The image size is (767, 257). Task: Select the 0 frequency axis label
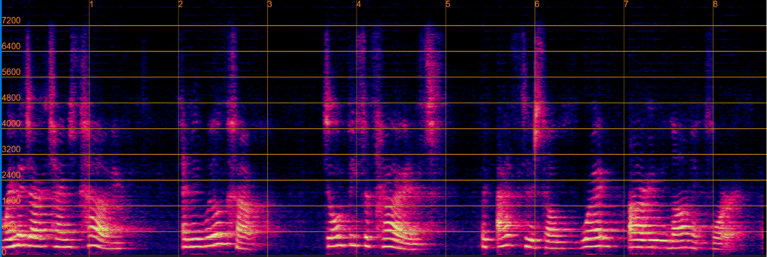5,252
